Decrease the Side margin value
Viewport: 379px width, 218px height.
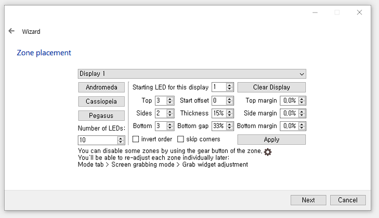point(302,115)
